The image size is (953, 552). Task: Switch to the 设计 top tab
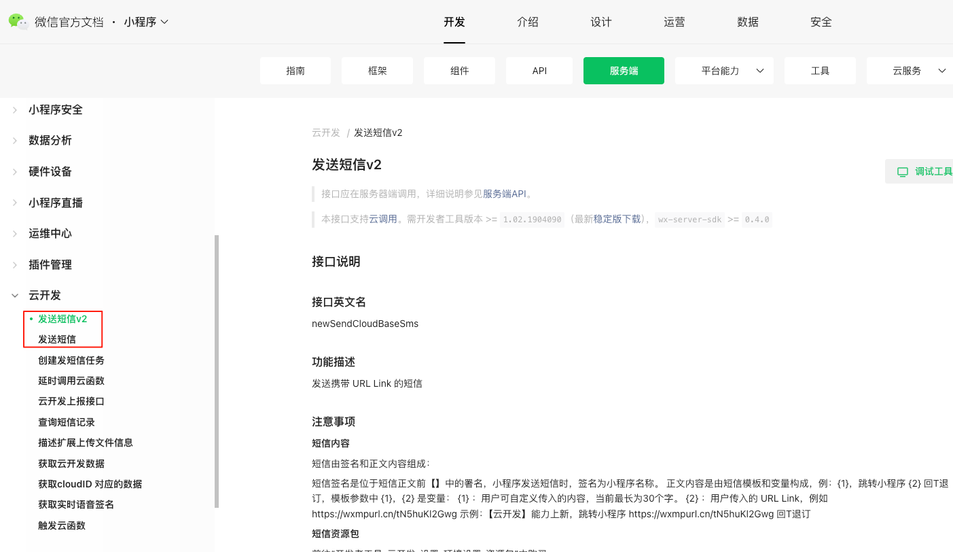click(x=601, y=22)
